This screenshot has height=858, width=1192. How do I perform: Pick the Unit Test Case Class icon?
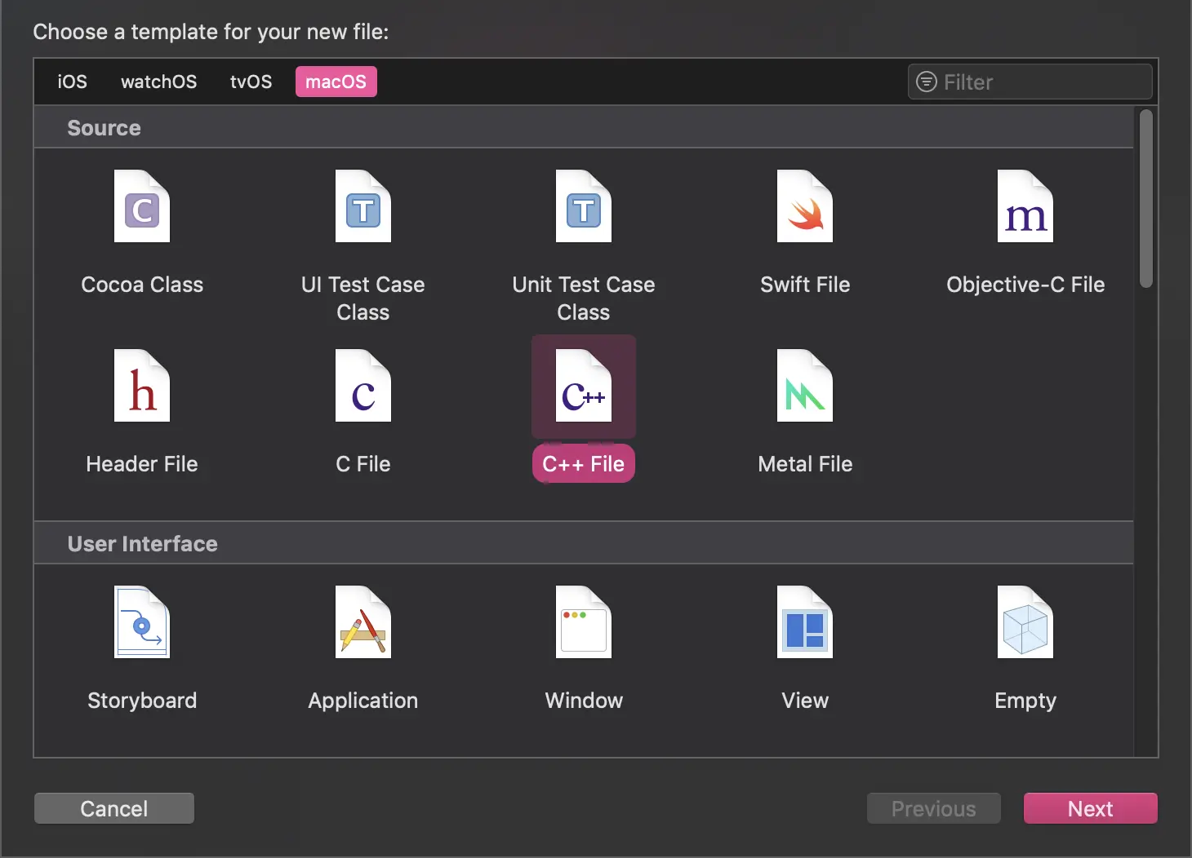584,206
